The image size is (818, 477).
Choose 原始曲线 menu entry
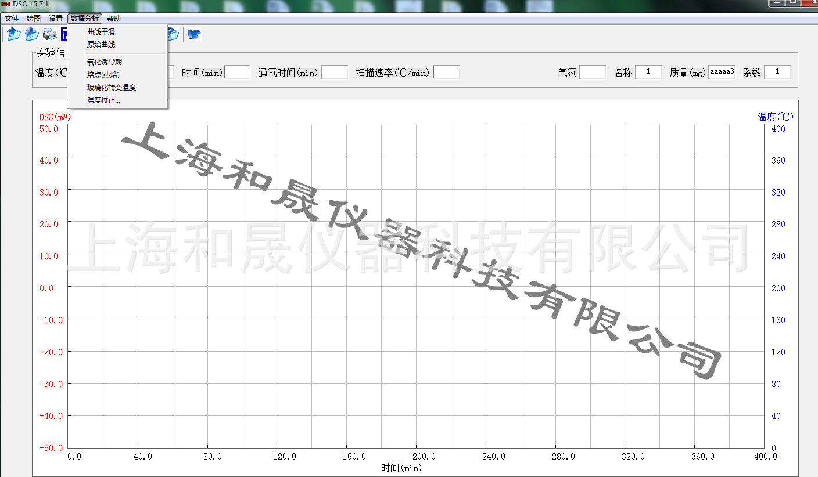click(x=101, y=45)
